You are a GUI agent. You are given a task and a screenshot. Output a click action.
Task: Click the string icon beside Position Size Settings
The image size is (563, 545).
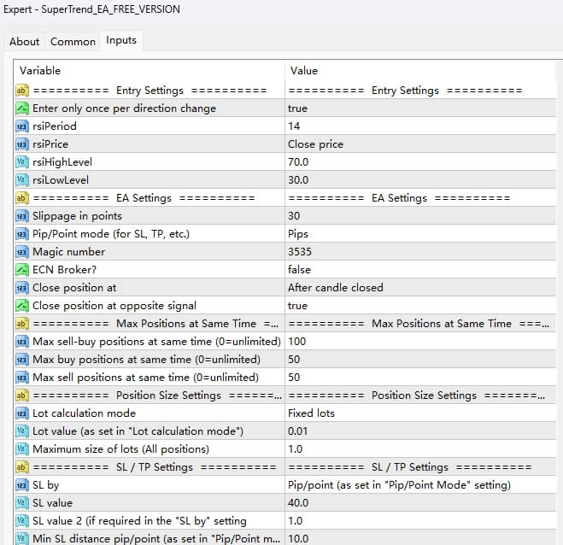22,396
